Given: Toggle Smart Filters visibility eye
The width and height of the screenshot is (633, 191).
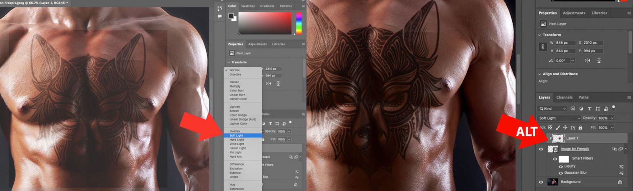Looking at the screenshot, I should point(555,159).
